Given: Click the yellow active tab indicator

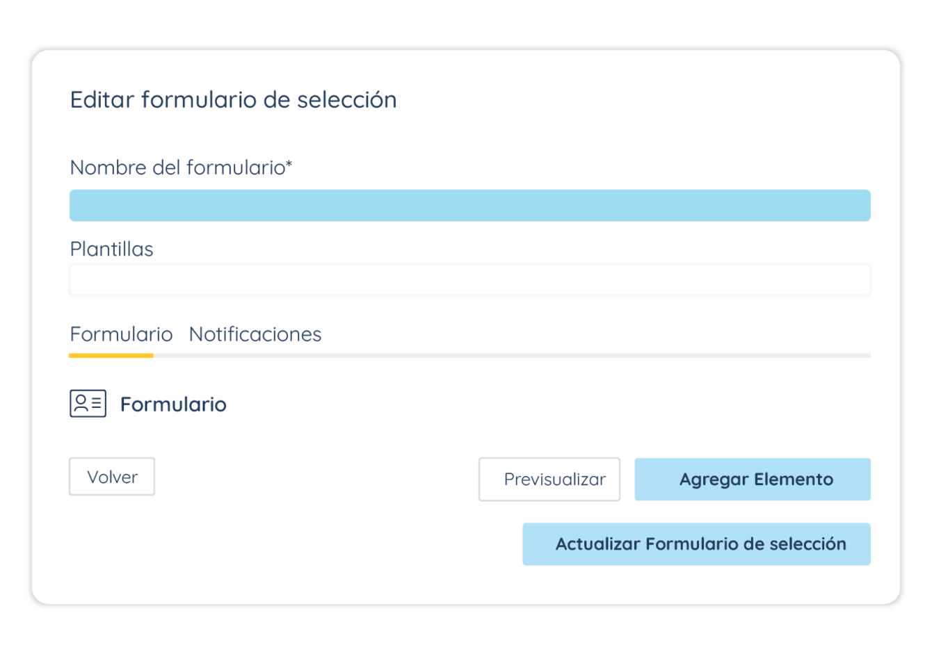Looking at the screenshot, I should tap(111, 355).
